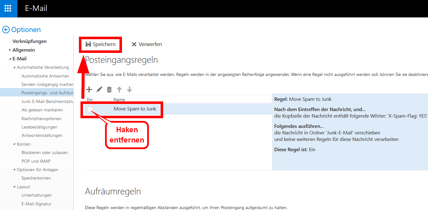This screenshot has width=428, height=210.
Task: Click the Aufräumregeln heading
Action: [113, 191]
